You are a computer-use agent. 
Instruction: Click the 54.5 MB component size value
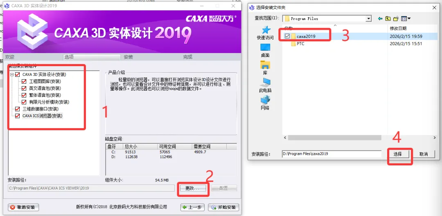click(162, 180)
